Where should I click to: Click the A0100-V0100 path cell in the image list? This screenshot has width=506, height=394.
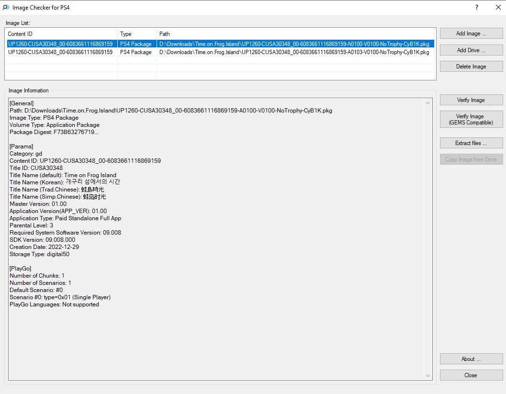tap(294, 44)
